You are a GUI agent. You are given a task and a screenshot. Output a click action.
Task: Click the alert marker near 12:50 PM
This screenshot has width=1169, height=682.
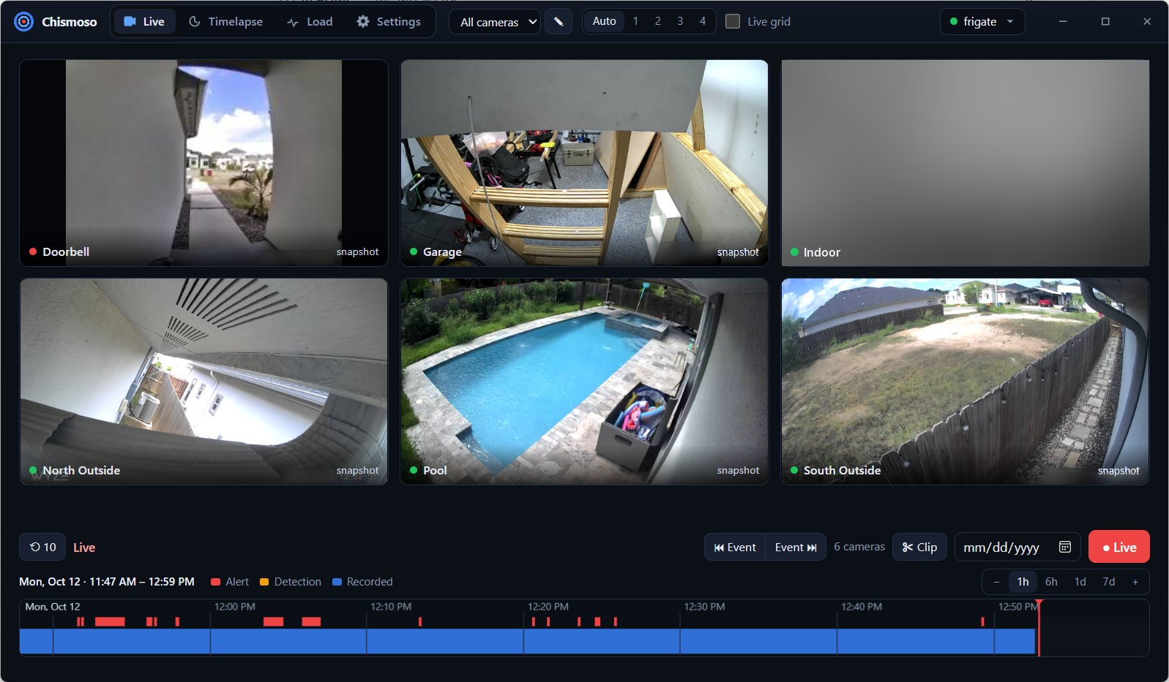click(982, 621)
